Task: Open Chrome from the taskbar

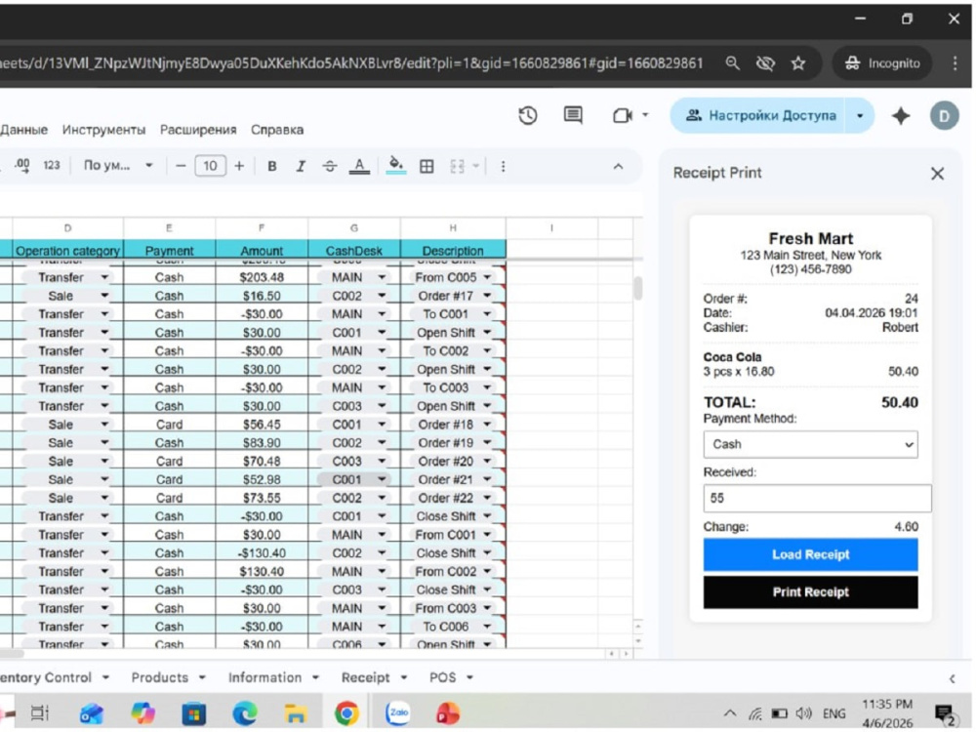Action: pyautogui.click(x=346, y=713)
